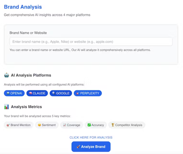Toggle the Competitor Analysis metric chip
Image resolution: width=183 pixels, height=154 pixels.
tap(127, 125)
